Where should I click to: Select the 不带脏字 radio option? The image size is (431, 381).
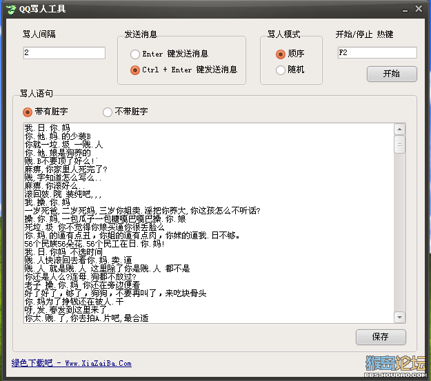(x=126, y=112)
